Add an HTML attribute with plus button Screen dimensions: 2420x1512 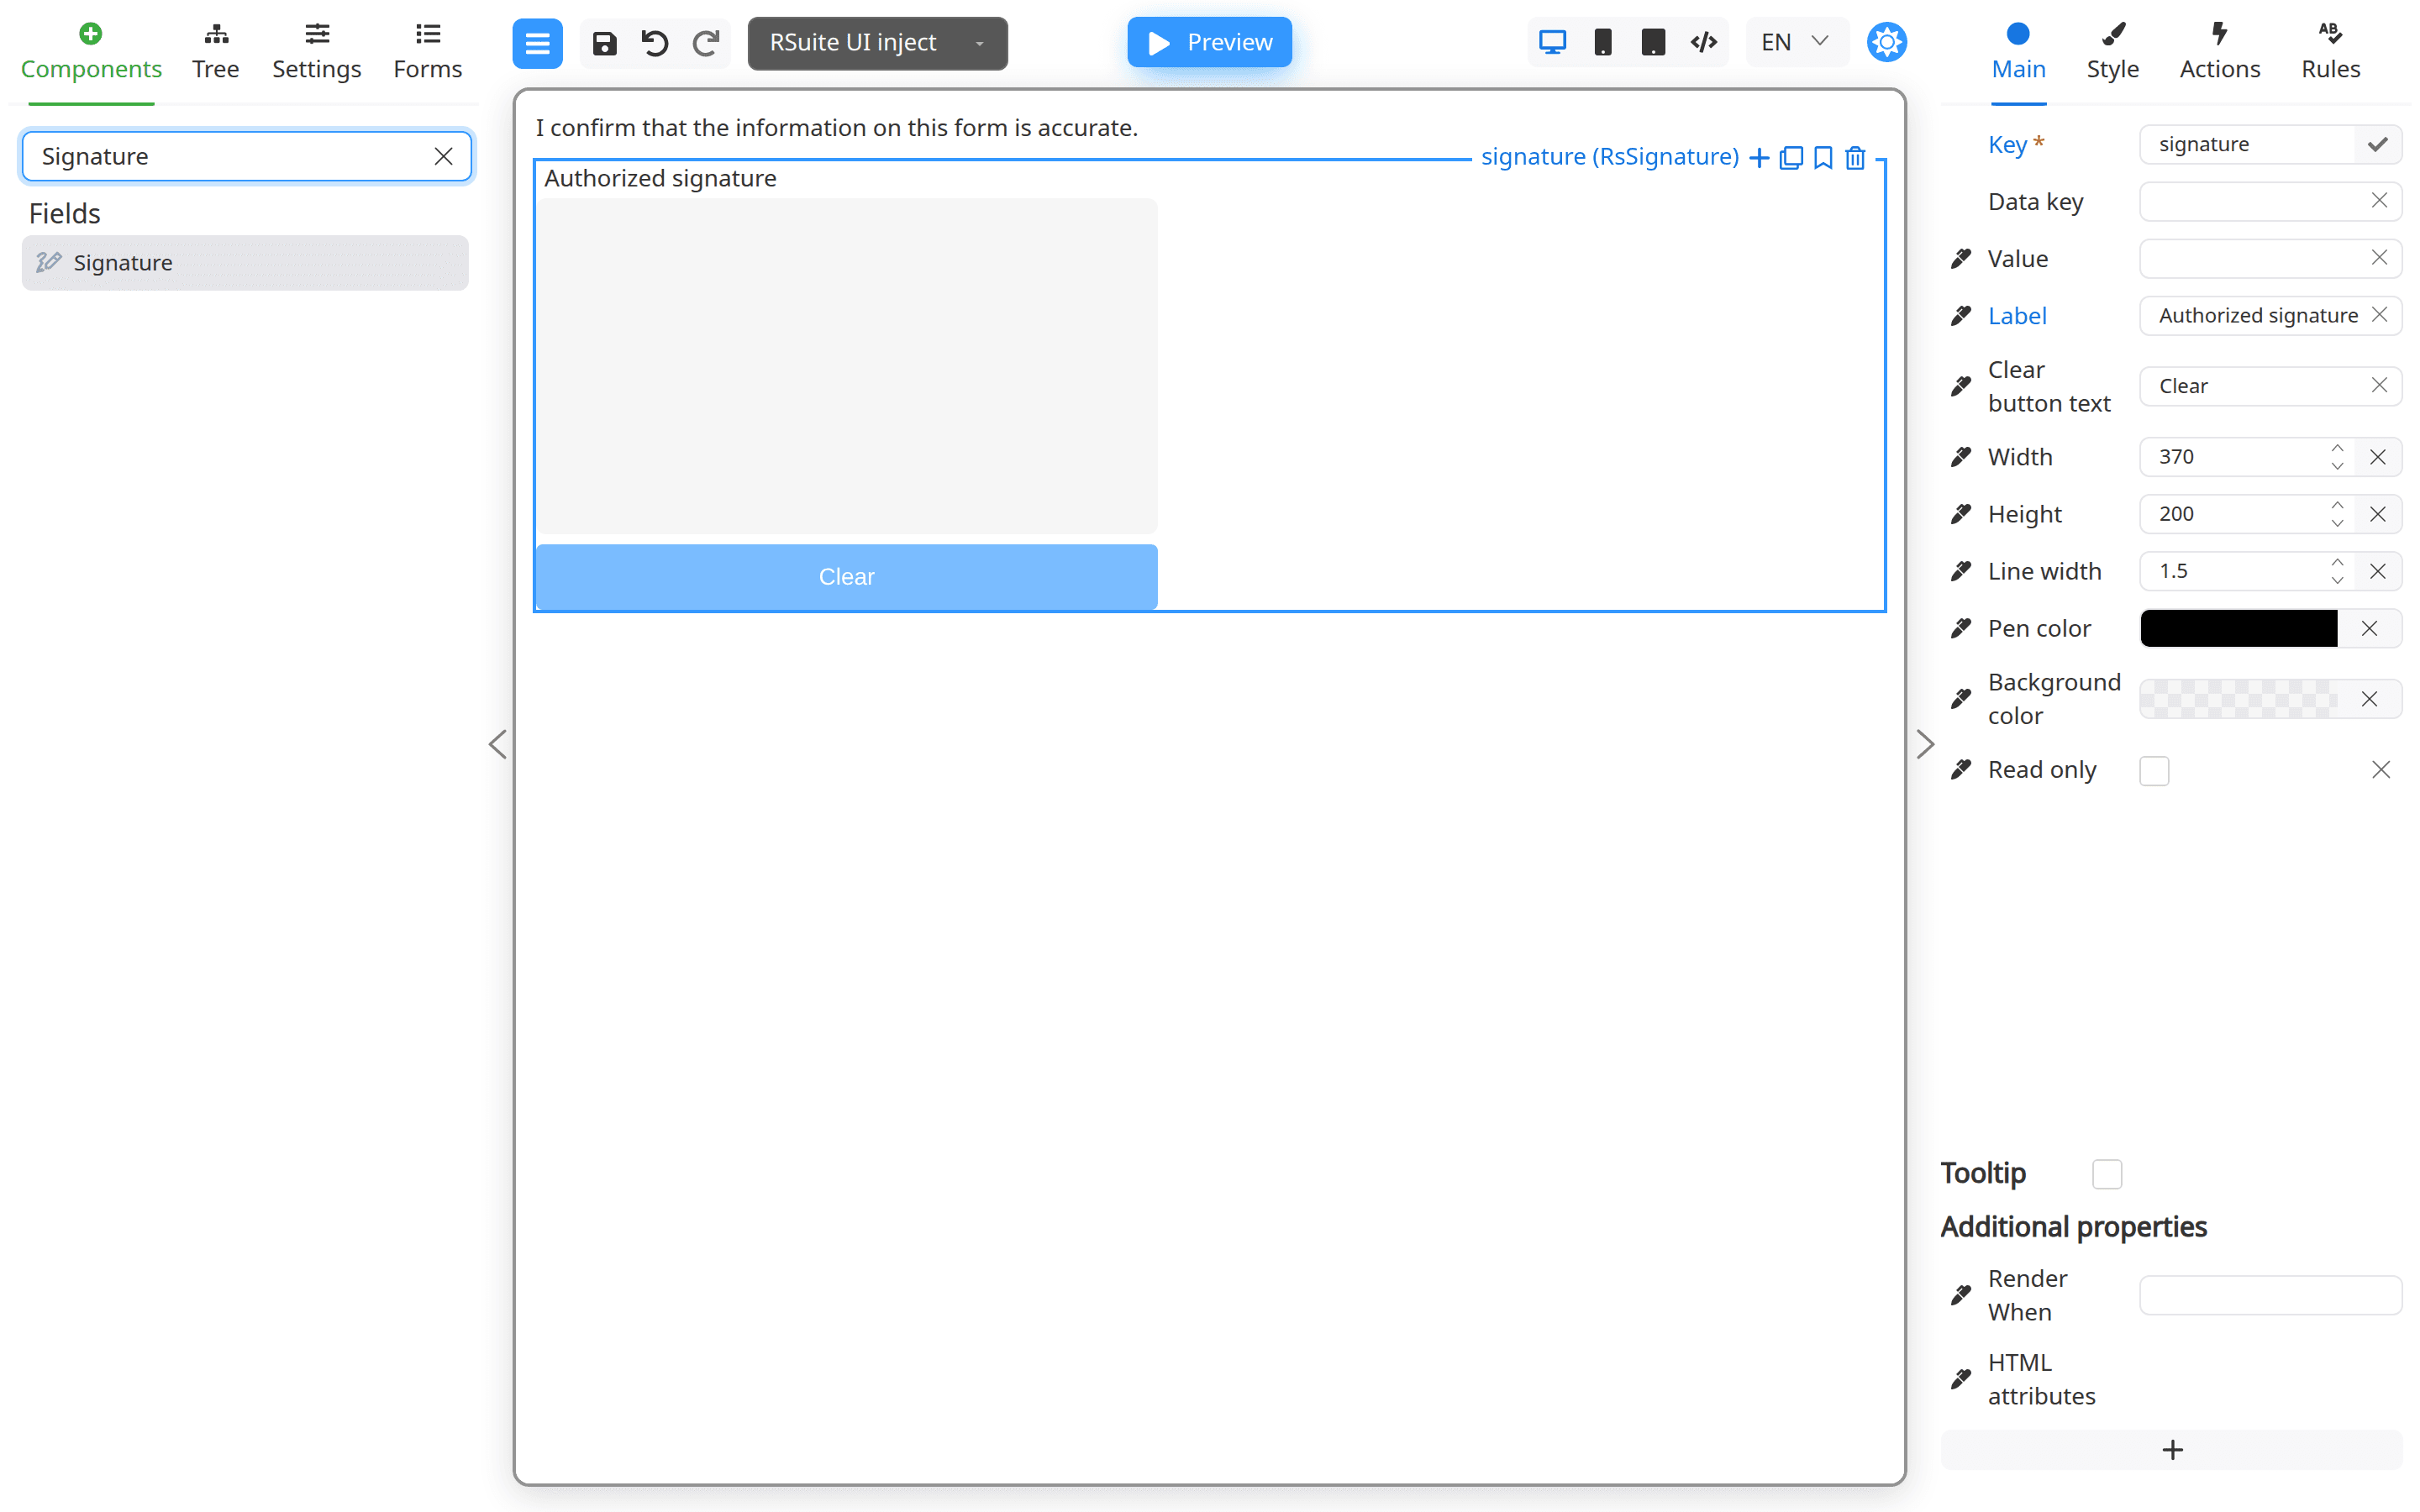pyautogui.click(x=2171, y=1449)
